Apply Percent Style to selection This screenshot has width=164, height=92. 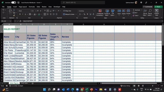[84, 14]
